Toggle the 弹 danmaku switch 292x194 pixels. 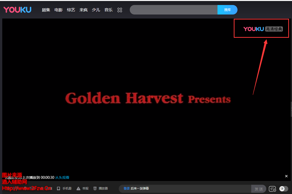click(x=283, y=189)
